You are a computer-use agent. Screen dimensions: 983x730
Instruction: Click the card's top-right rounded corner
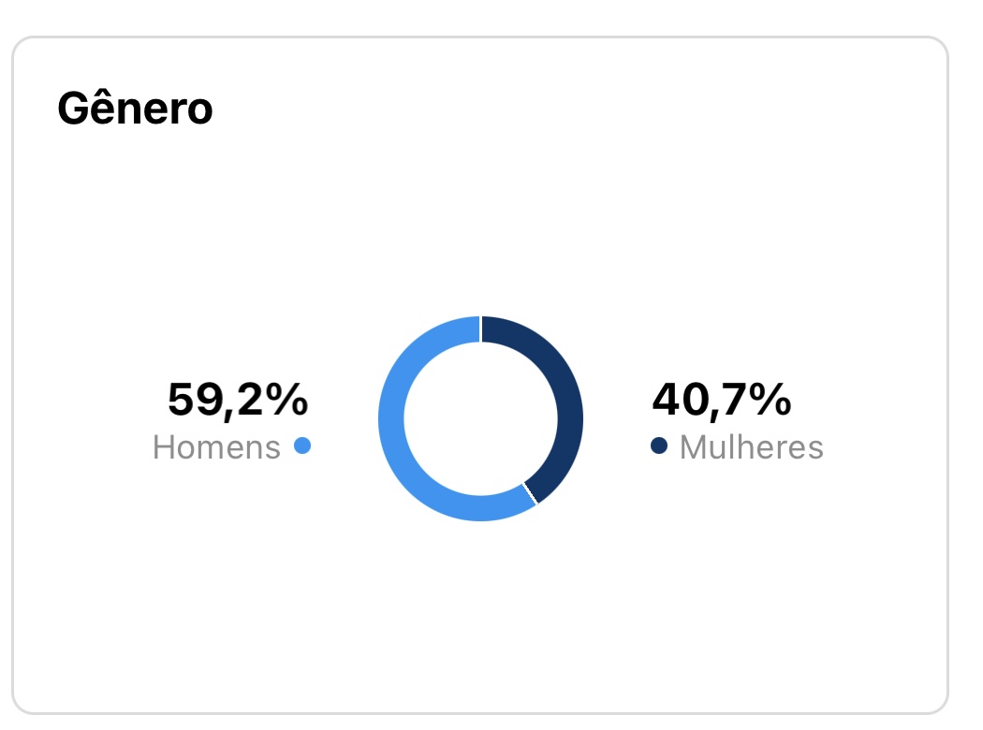tap(939, 46)
